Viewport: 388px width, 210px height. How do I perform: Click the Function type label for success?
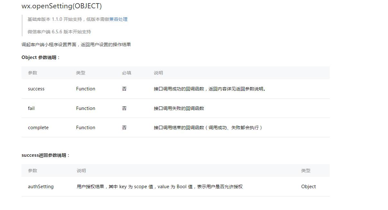[x=85, y=89]
